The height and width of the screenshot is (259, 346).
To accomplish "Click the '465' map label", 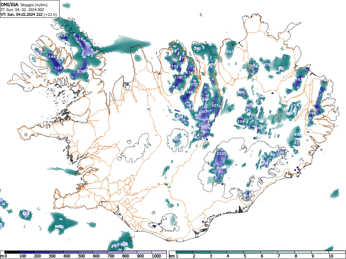I will pyautogui.click(x=249, y=105).
